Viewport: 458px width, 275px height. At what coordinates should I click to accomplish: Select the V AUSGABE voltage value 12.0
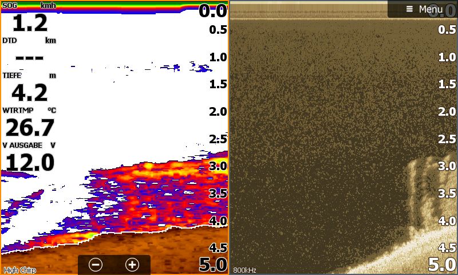(29, 162)
